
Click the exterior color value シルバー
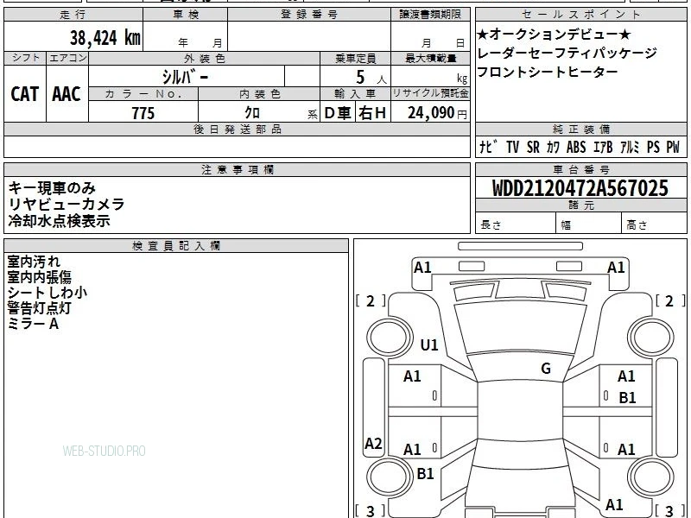[186, 77]
